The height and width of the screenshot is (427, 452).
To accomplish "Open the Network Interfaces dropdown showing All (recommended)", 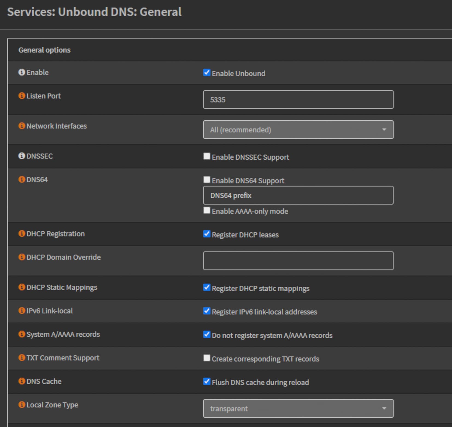I will click(298, 130).
